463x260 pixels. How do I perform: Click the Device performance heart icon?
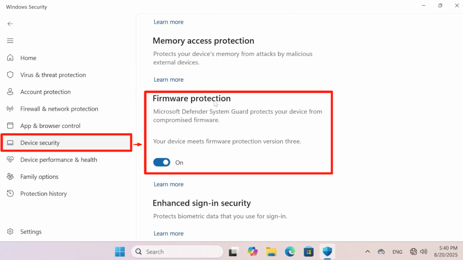10,159
